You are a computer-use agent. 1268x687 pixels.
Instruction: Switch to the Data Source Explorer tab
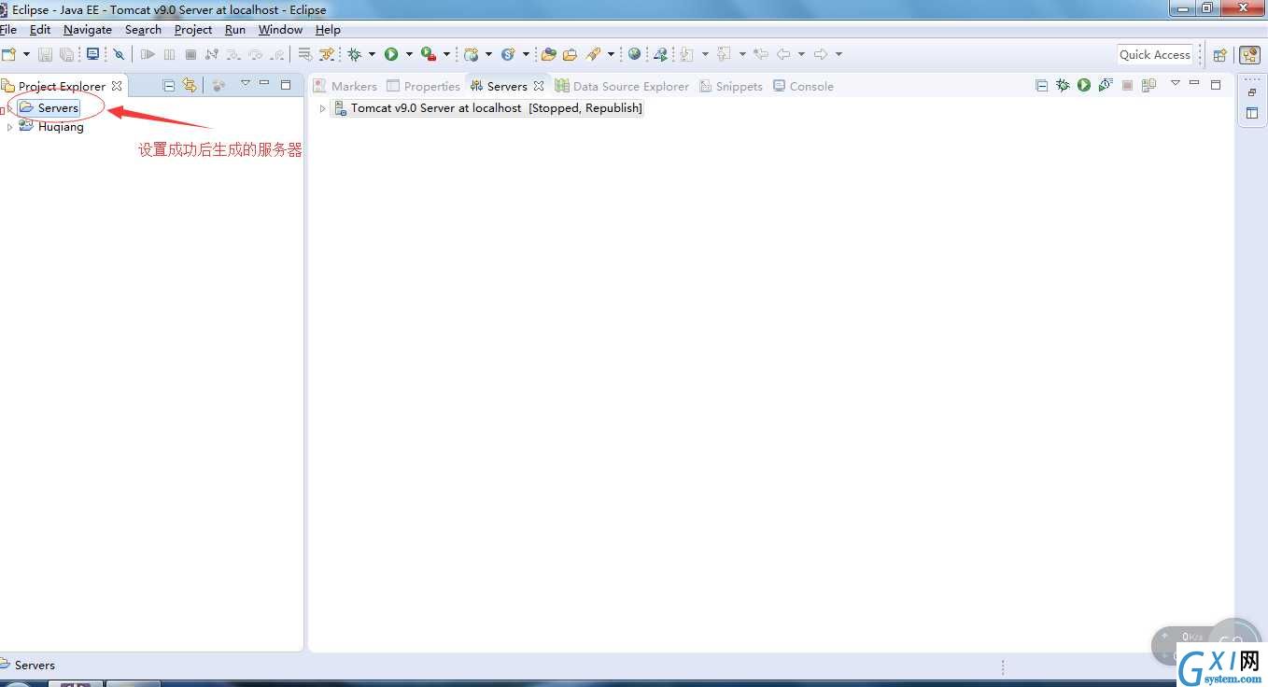(x=622, y=86)
